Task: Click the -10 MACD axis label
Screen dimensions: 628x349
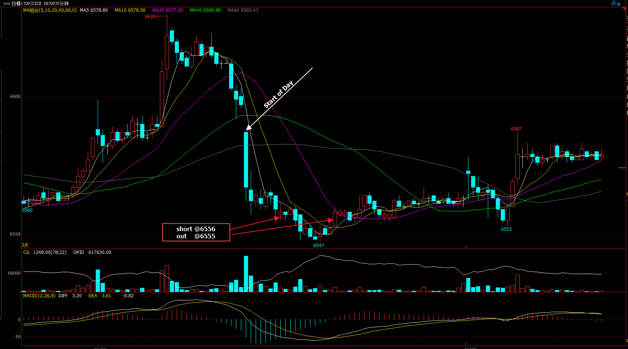Action: point(17,337)
